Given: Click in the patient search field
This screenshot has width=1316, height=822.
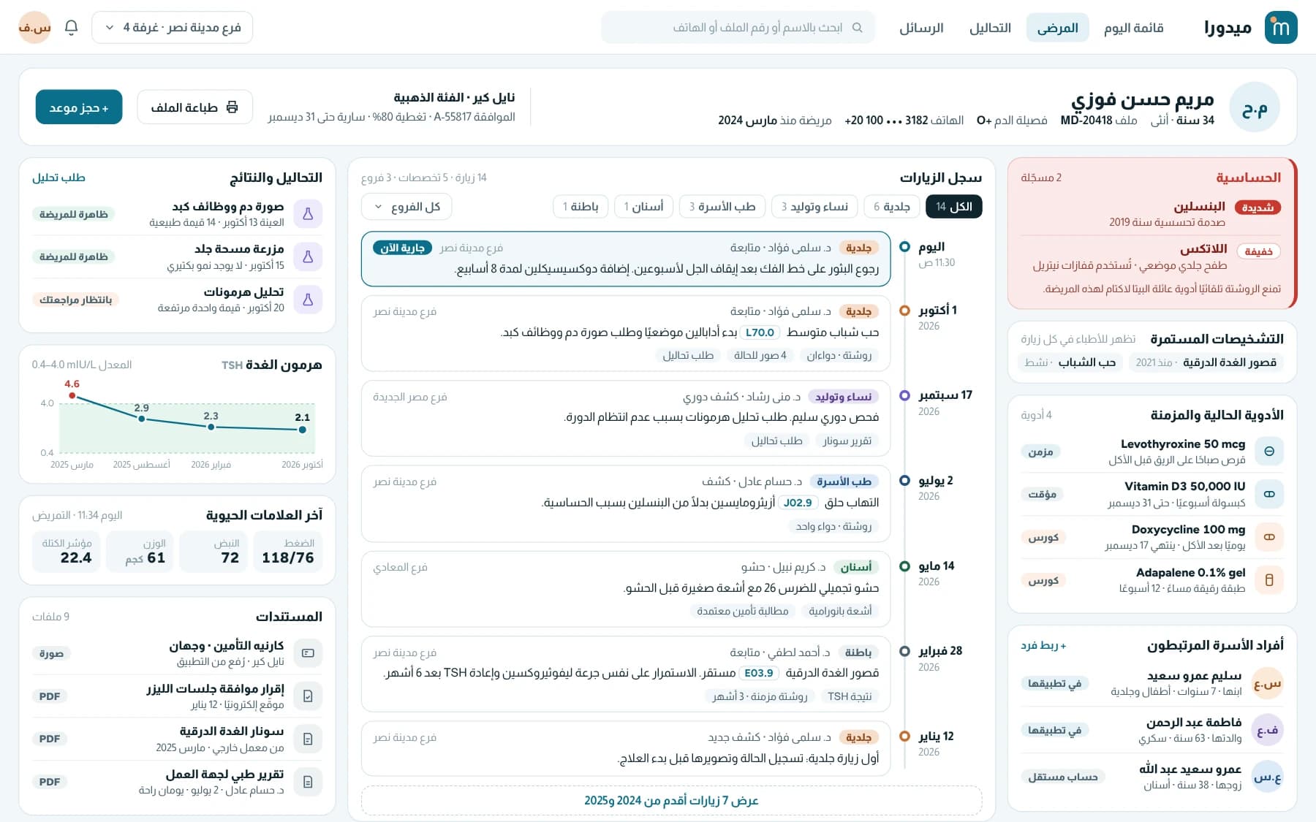Looking at the screenshot, I should point(738,28).
